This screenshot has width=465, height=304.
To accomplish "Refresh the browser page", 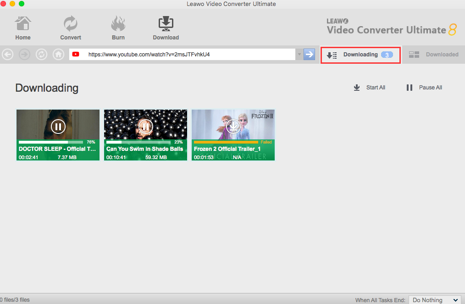I will pos(42,54).
